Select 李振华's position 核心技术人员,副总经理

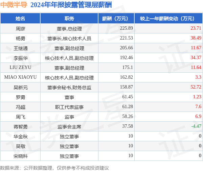(x=69, y=58)
